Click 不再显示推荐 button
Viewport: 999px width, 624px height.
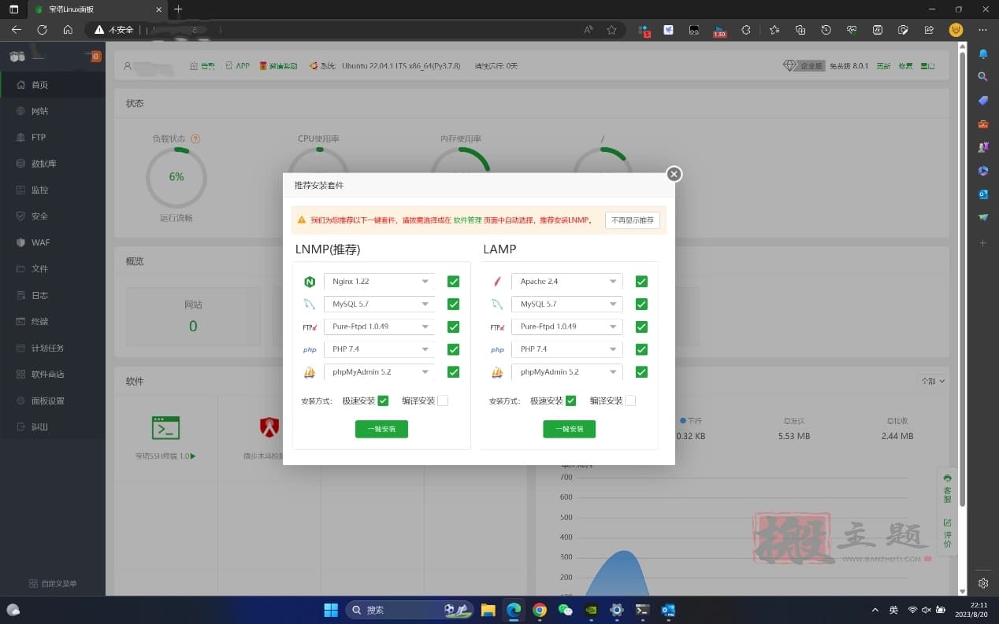pyautogui.click(x=633, y=220)
